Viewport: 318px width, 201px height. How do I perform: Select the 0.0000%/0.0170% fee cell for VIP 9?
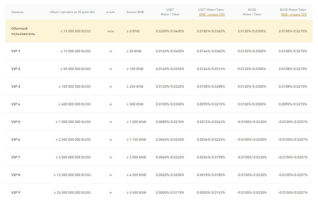point(170,192)
